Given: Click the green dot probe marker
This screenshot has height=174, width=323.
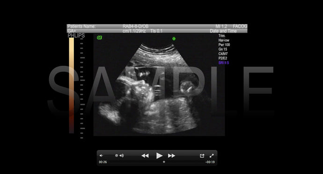Looking at the screenshot, I should tap(174, 39).
